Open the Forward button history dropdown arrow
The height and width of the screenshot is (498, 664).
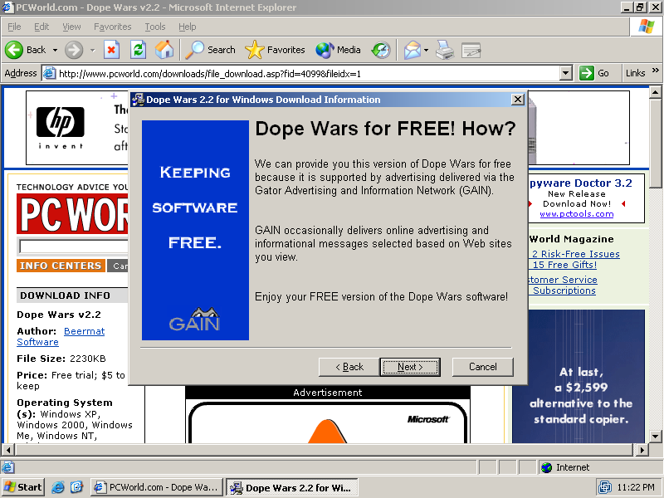(93, 50)
